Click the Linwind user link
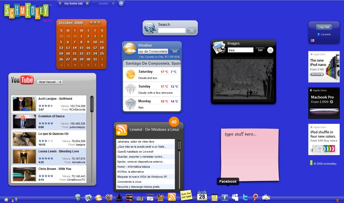Viewport: 344px width, 203px height. [x=326, y=34]
